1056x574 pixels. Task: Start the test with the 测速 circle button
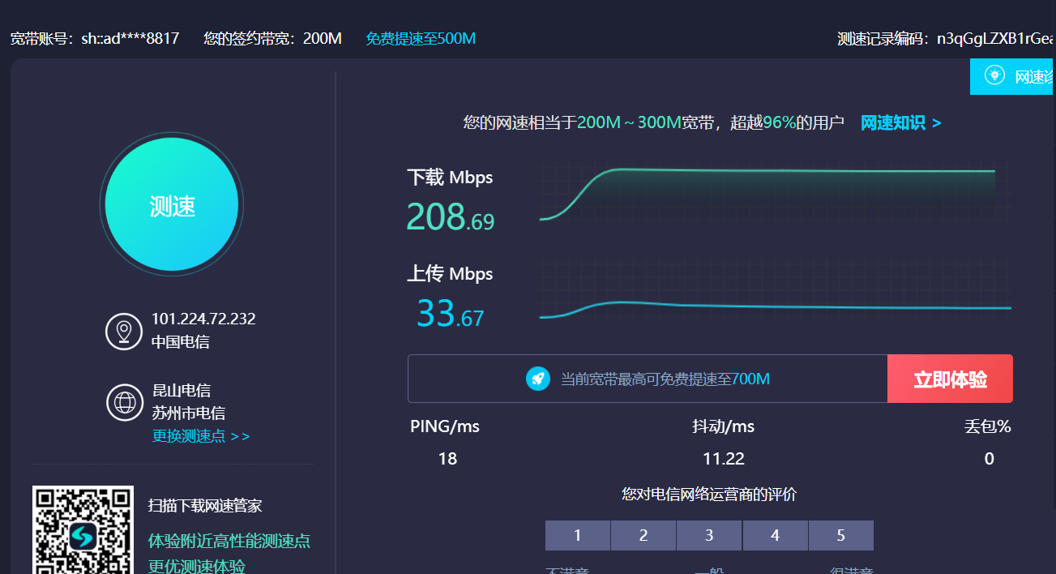172,205
